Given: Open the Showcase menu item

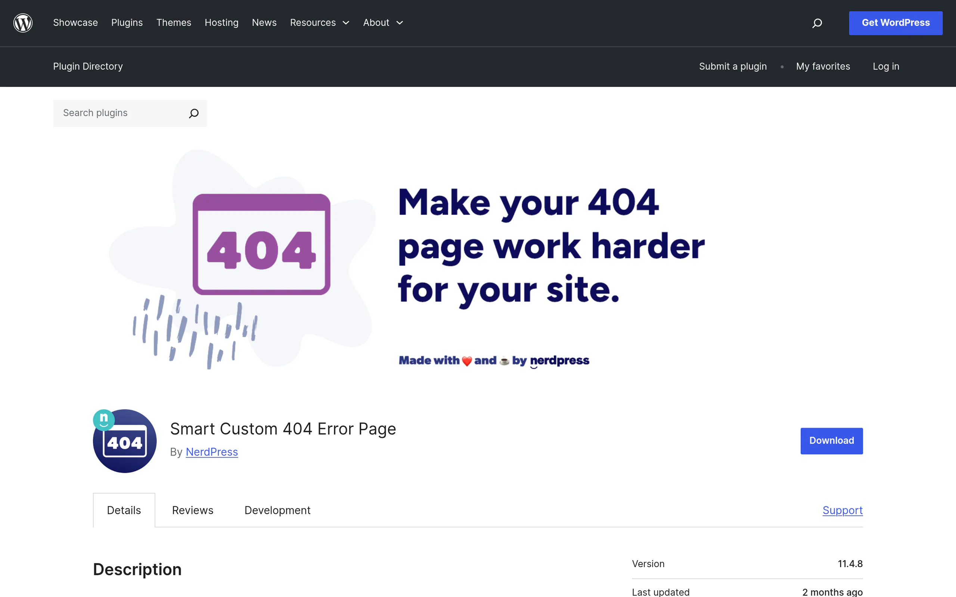Looking at the screenshot, I should click(x=75, y=23).
